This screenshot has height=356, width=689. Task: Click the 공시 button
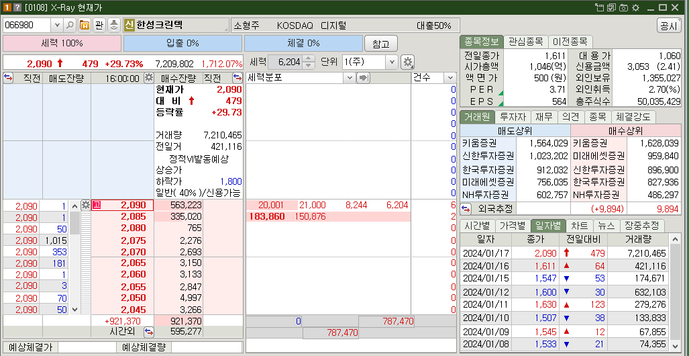click(x=669, y=26)
